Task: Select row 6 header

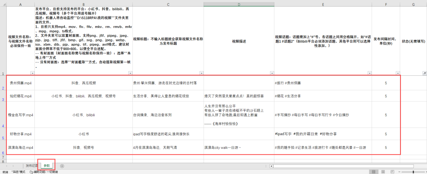Action: pos(3,147)
